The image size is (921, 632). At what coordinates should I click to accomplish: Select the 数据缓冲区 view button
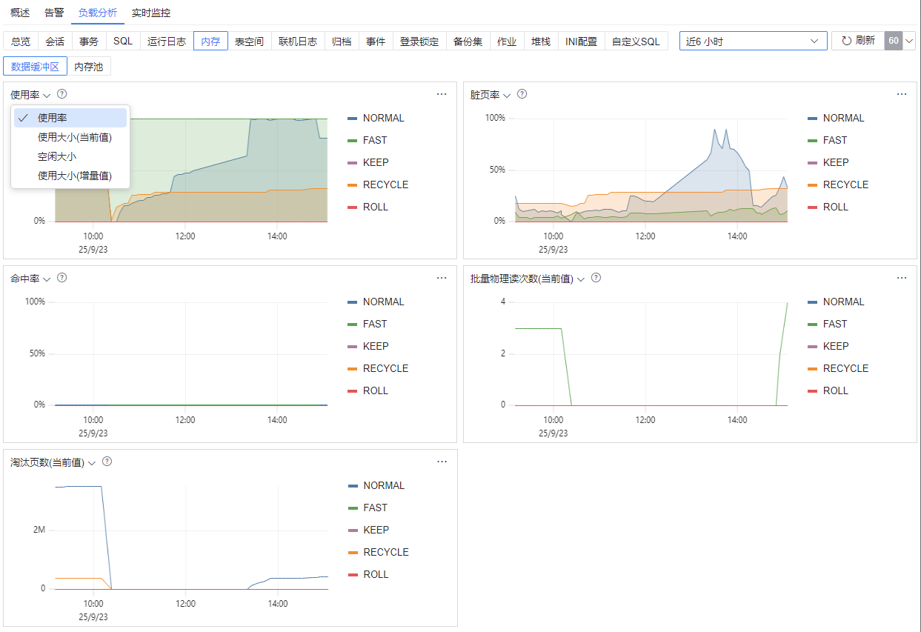tap(36, 67)
